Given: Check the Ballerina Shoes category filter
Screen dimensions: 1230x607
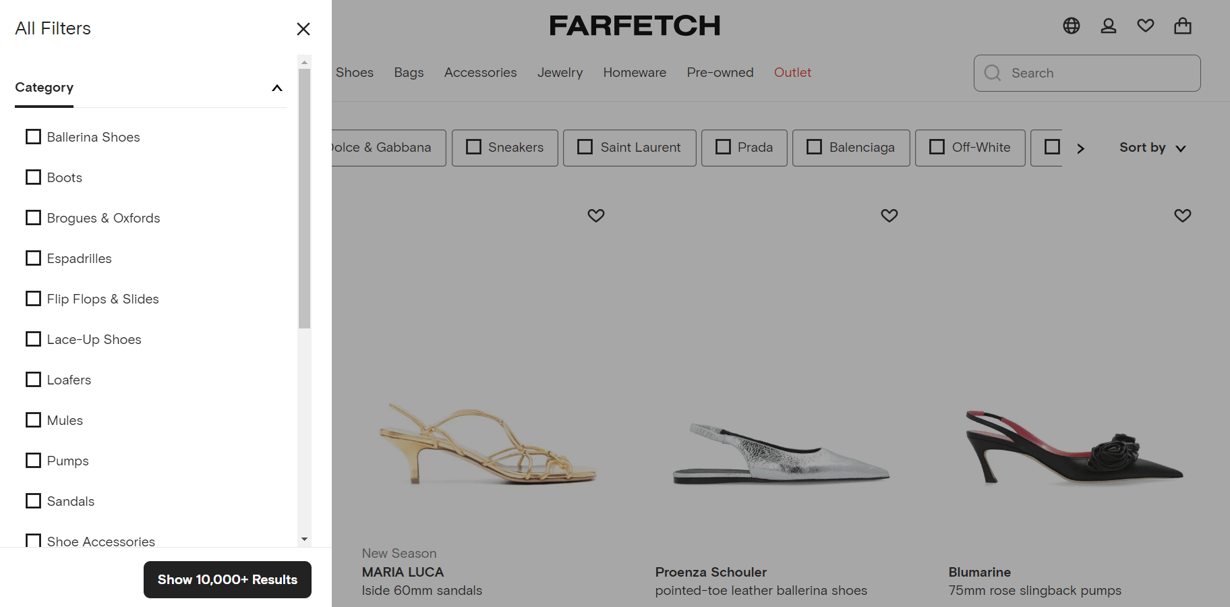Looking at the screenshot, I should point(33,137).
